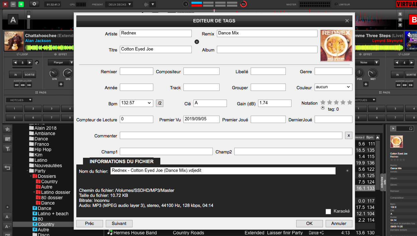
Task: Click the Annuler button
Action: coord(339,223)
